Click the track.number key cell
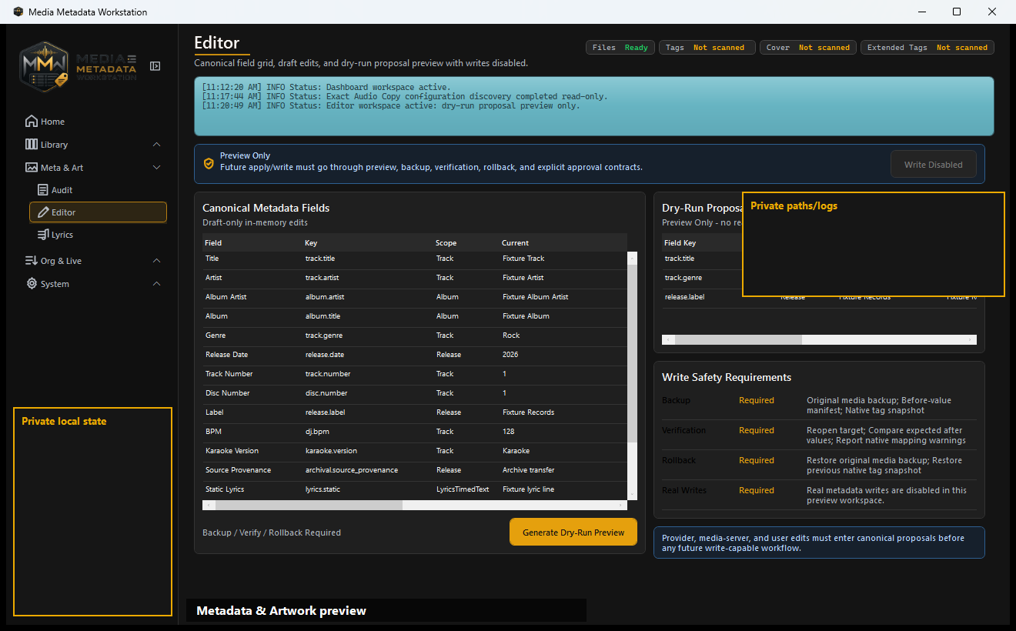Viewport: 1016px width, 631px height. pyautogui.click(x=328, y=374)
